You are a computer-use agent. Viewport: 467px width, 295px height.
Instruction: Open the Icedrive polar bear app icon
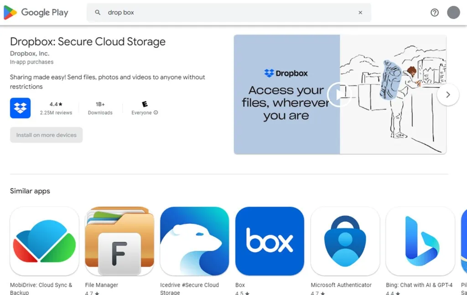click(194, 241)
